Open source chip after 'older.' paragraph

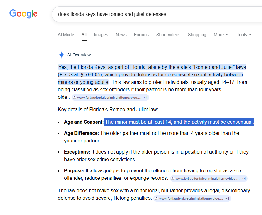pos(110,98)
